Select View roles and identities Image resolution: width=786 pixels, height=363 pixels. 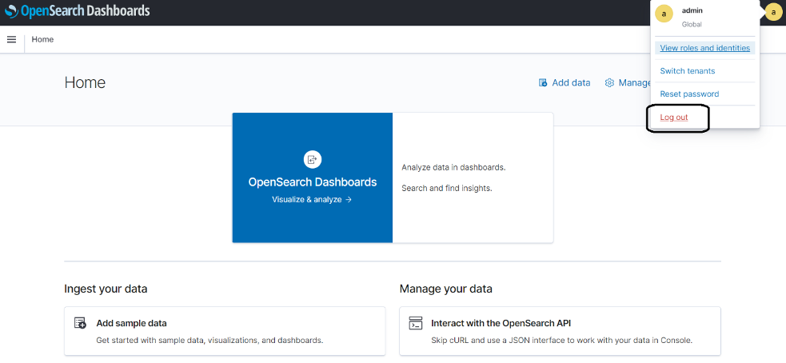tap(704, 48)
